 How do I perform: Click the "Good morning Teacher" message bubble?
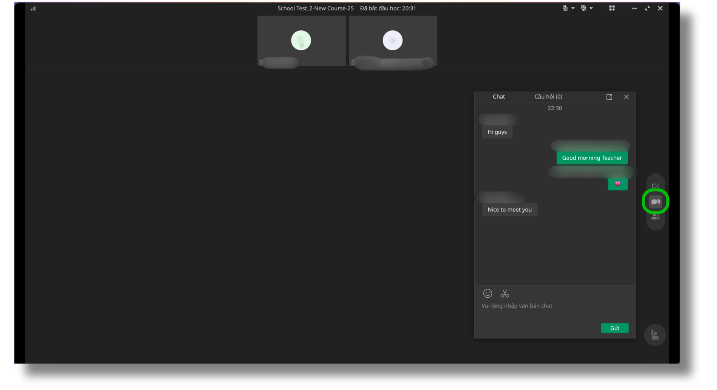[592, 158]
